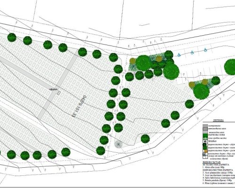Click the ЛЕГЕНДА heading

219,120
